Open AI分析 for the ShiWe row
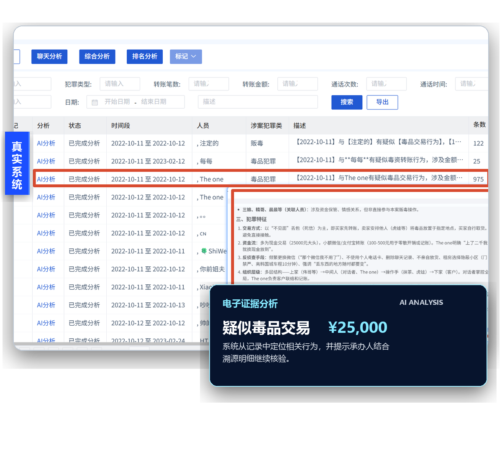 tap(46, 251)
